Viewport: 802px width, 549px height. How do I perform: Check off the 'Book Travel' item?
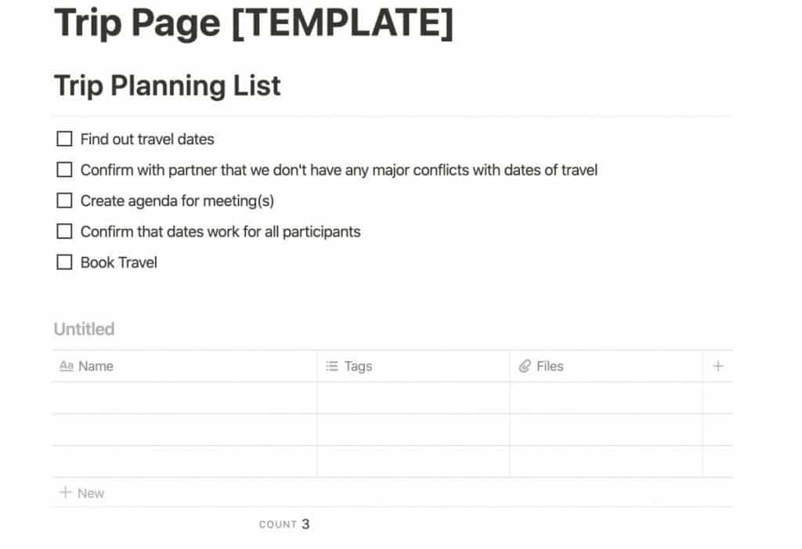click(x=64, y=262)
